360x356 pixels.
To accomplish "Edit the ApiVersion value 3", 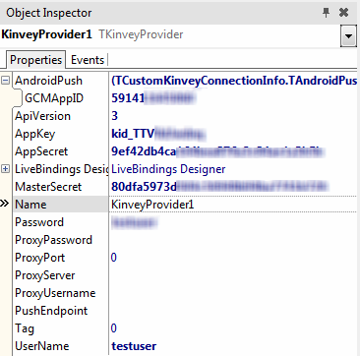I will pos(233,116).
